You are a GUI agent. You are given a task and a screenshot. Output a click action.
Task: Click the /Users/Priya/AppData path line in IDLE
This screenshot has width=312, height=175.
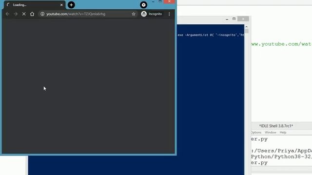click(281, 151)
